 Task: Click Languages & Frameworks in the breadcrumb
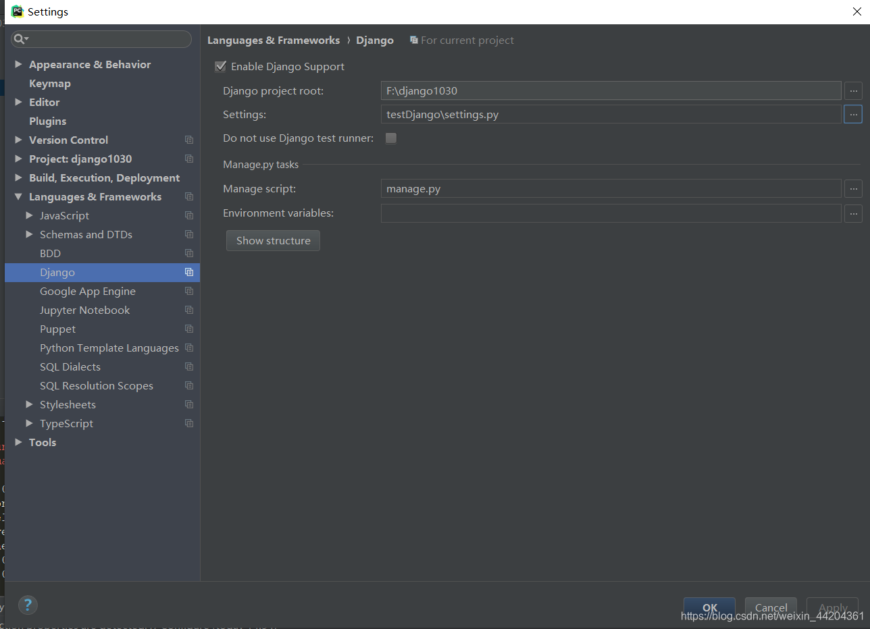coord(274,40)
